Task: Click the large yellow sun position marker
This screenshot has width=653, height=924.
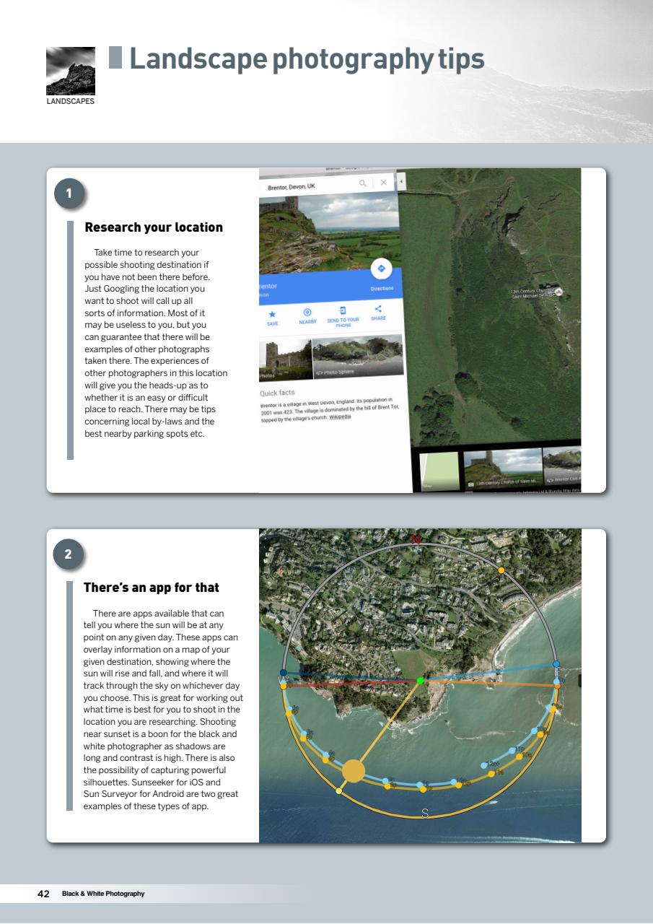Action: pos(353,770)
